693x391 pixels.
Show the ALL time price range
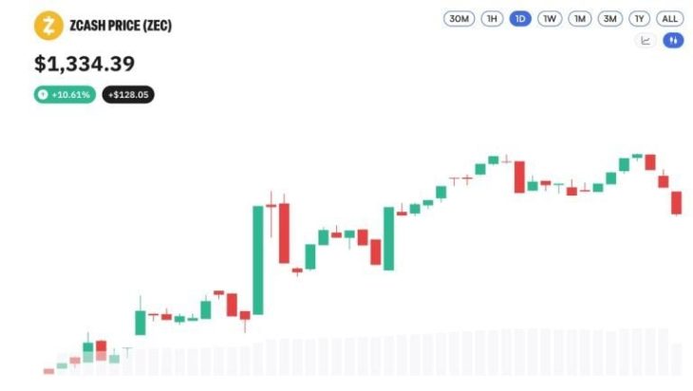tap(669, 19)
